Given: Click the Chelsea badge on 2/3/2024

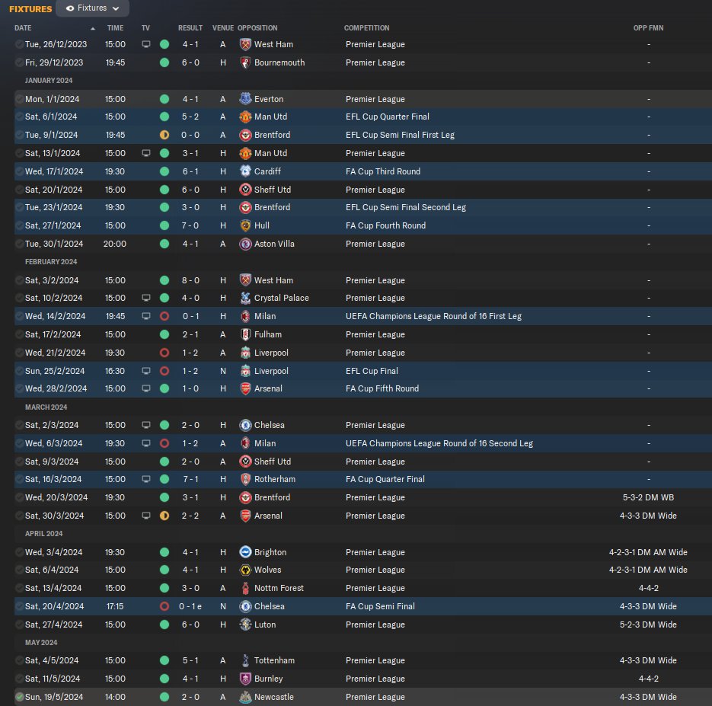Looking at the screenshot, I should pyautogui.click(x=245, y=425).
